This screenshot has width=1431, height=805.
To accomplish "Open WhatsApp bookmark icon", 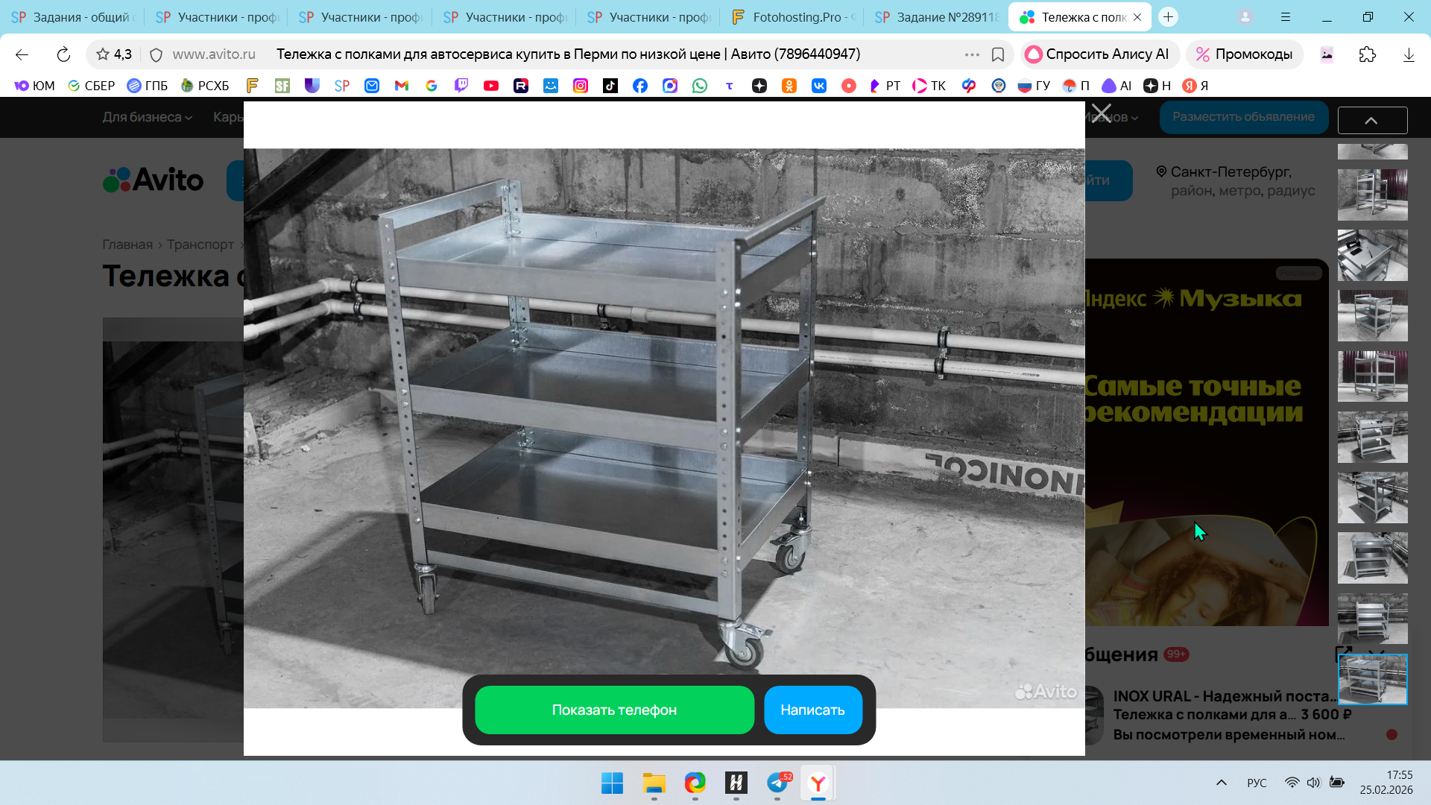I will pos(699,86).
